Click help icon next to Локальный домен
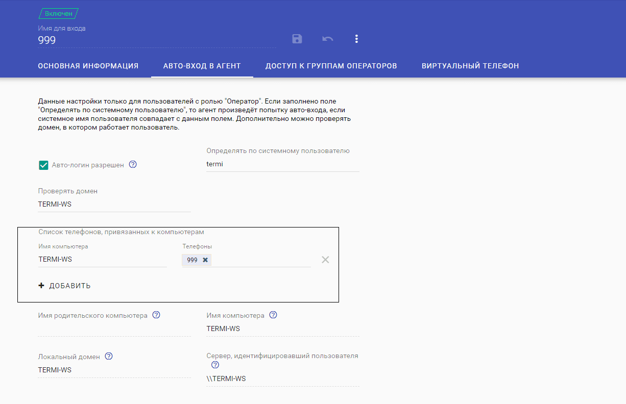 click(x=109, y=356)
